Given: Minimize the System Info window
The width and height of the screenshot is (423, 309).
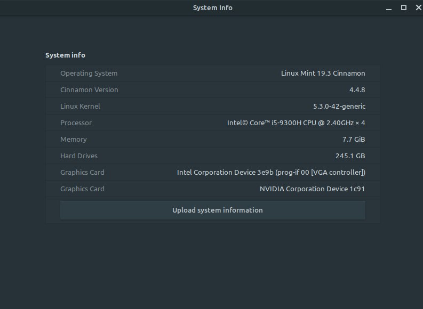Looking at the screenshot, I should [389, 8].
